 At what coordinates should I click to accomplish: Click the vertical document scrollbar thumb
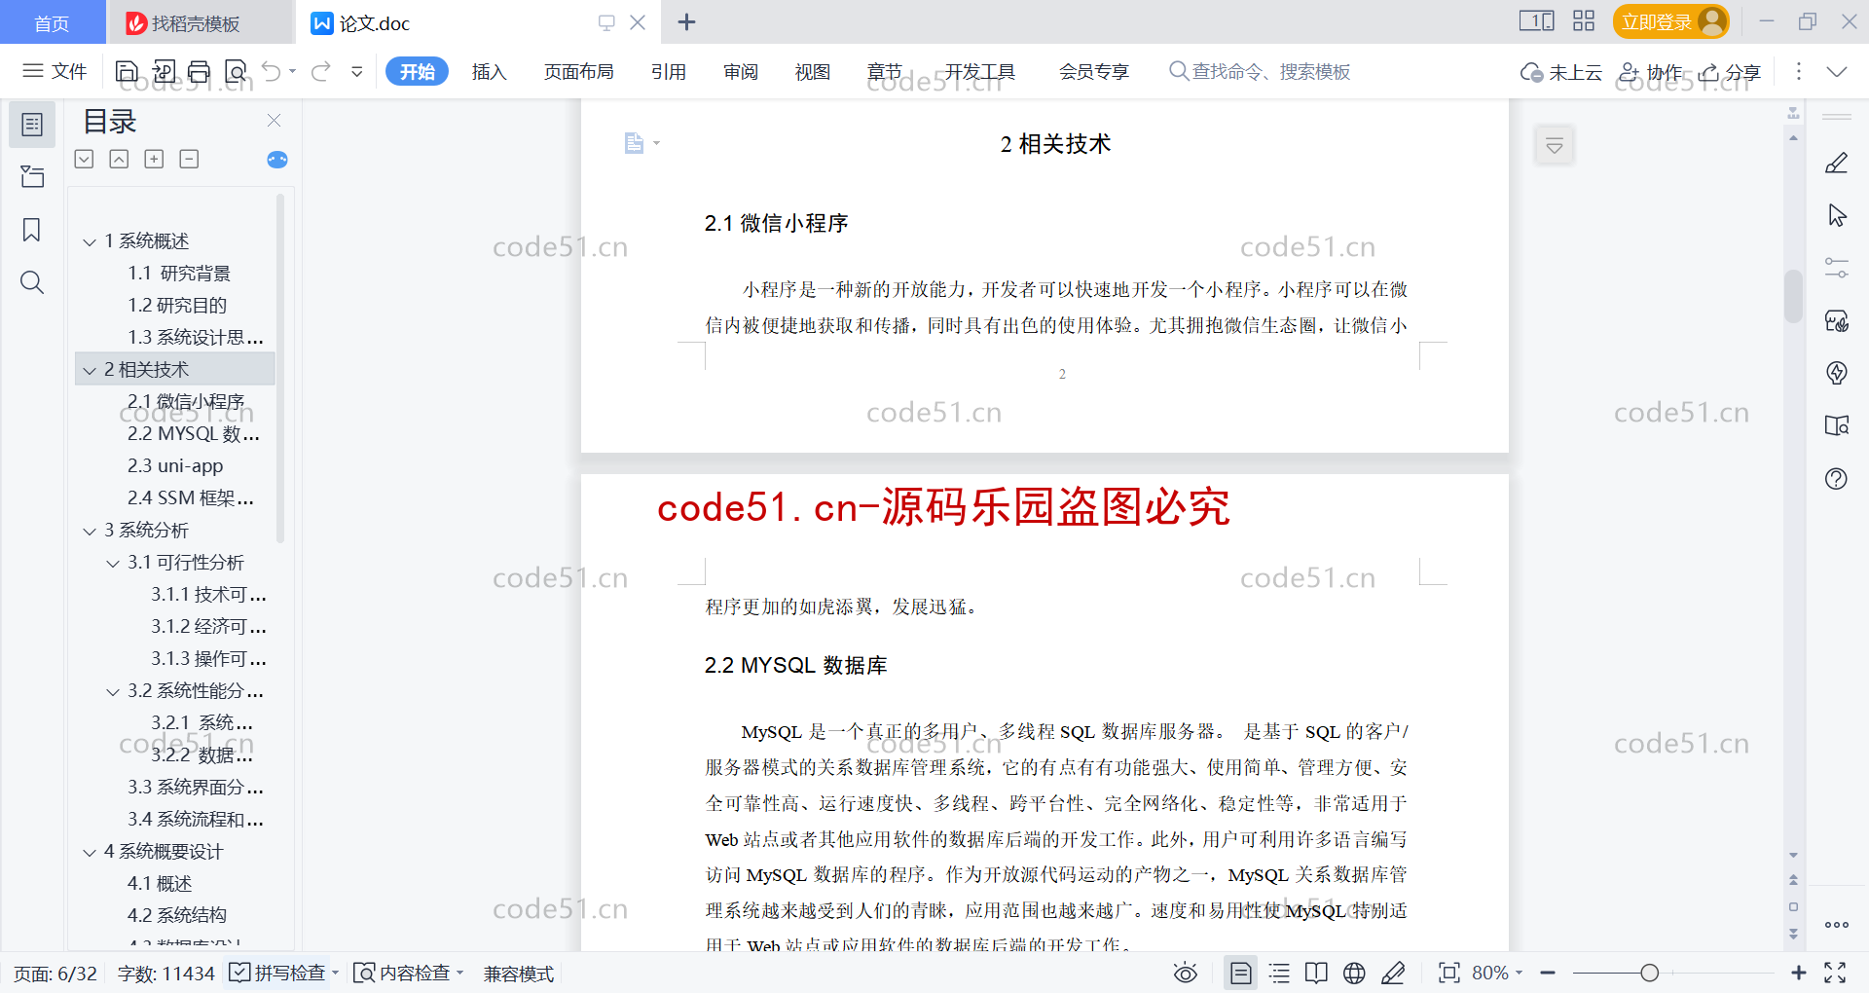[1793, 295]
